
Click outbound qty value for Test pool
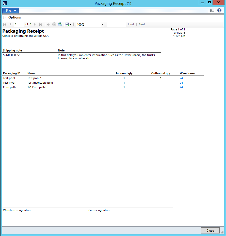[x=161, y=78]
